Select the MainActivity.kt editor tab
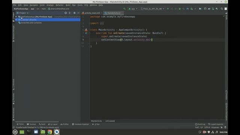The width and height of the screenshot is (240, 135). [x=114, y=13]
